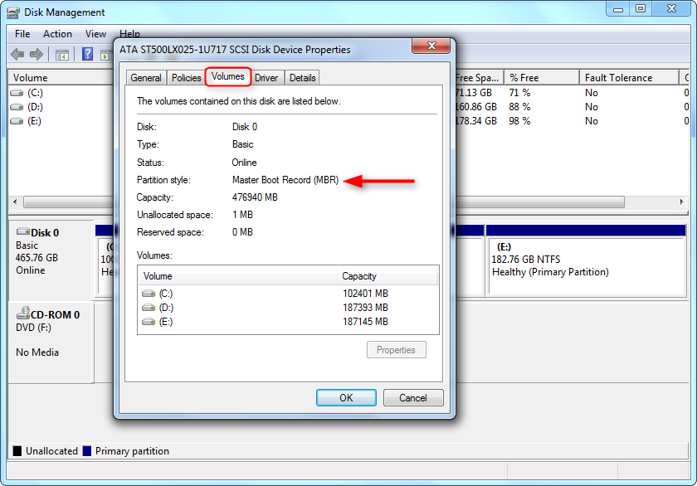This screenshot has width=697, height=486.
Task: Click the Forward arrow in the toolbar
Action: point(37,54)
